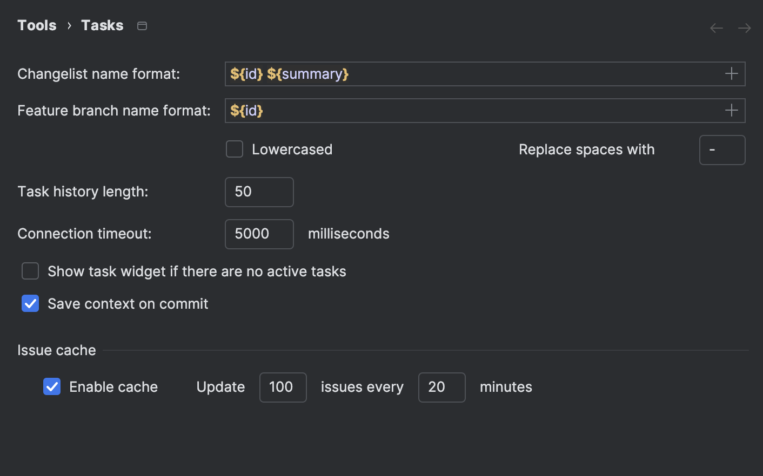763x476 pixels.
Task: Enable the Lowercased option
Action: click(x=234, y=149)
